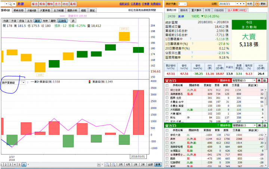Click help icon beside 1日籌碼集中(%)
269x169 pixels.
point(192,44)
